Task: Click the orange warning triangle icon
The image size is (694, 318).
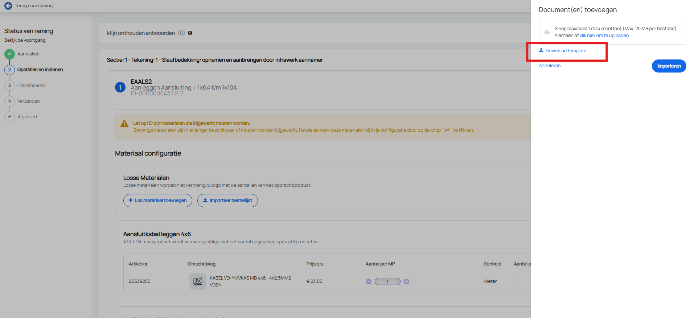Action: tap(124, 124)
